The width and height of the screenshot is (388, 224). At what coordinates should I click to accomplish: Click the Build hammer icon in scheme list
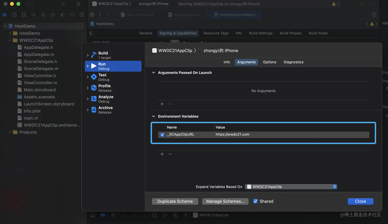click(x=94, y=55)
